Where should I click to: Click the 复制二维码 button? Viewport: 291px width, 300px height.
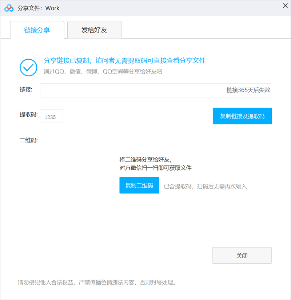pyautogui.click(x=139, y=185)
